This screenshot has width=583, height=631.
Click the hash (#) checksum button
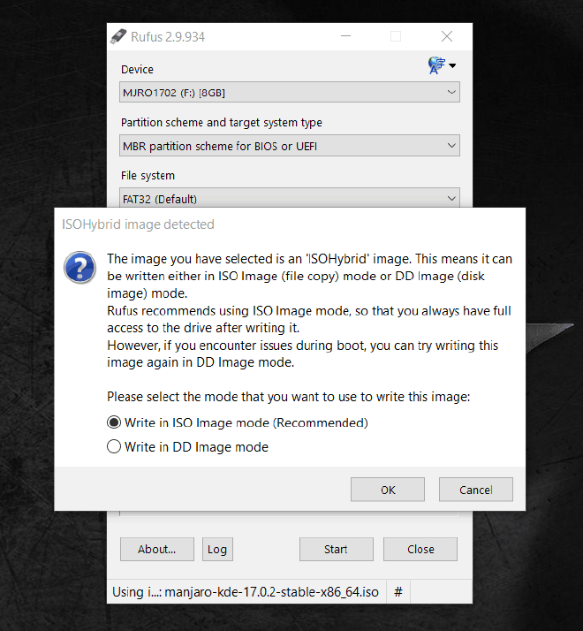point(397,591)
